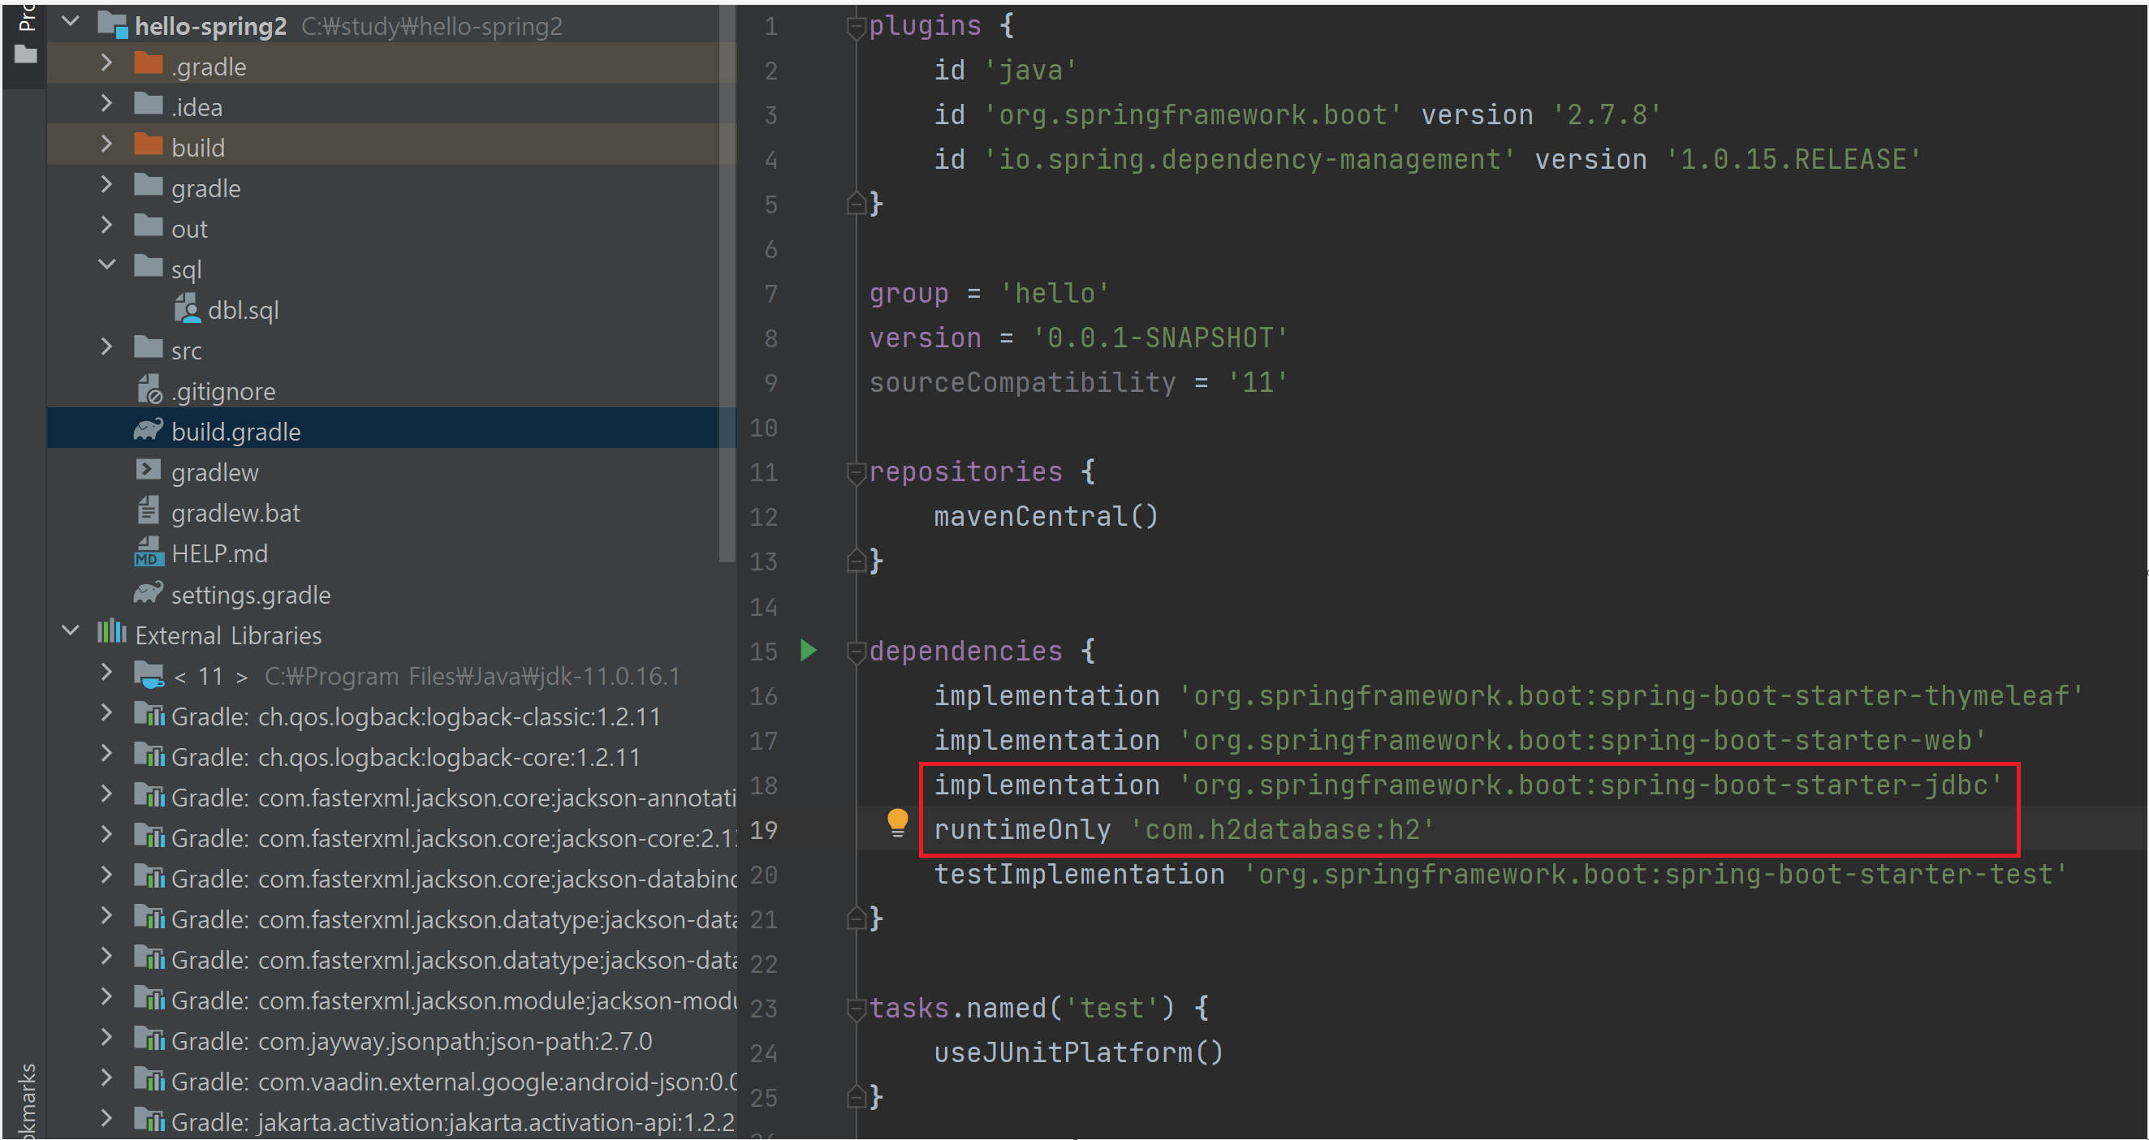The width and height of the screenshot is (2149, 1140).
Task: Click the run gutter arrow beside dependencies
Action: tap(808, 651)
